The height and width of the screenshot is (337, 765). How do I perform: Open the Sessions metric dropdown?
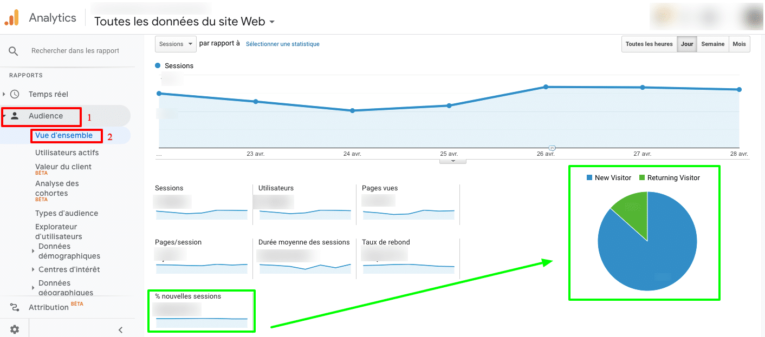pyautogui.click(x=176, y=44)
